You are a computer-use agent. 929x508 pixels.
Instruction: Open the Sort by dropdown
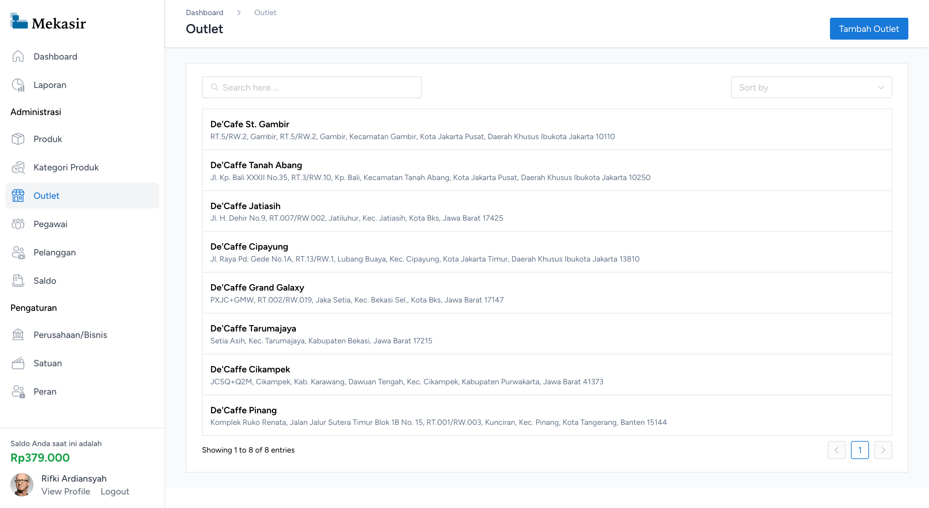(811, 88)
